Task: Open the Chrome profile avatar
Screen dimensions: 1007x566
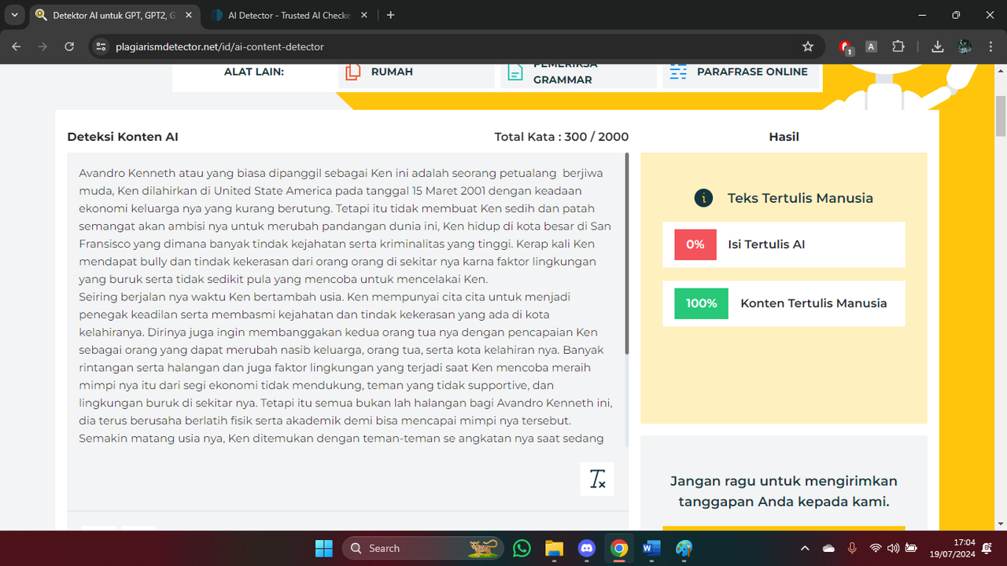Action: [x=965, y=46]
